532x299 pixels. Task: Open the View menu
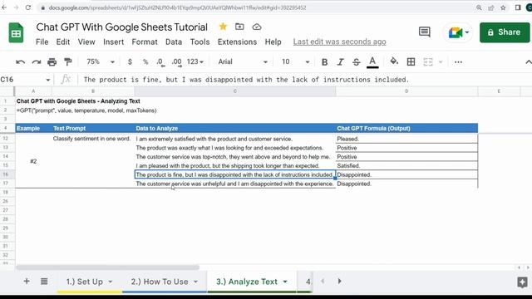86,42
